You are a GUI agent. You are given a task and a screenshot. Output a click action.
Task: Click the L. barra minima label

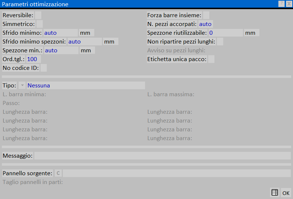pos(24,94)
